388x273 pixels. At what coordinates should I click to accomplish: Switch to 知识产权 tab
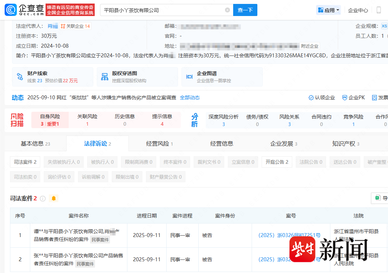[x=346, y=143]
